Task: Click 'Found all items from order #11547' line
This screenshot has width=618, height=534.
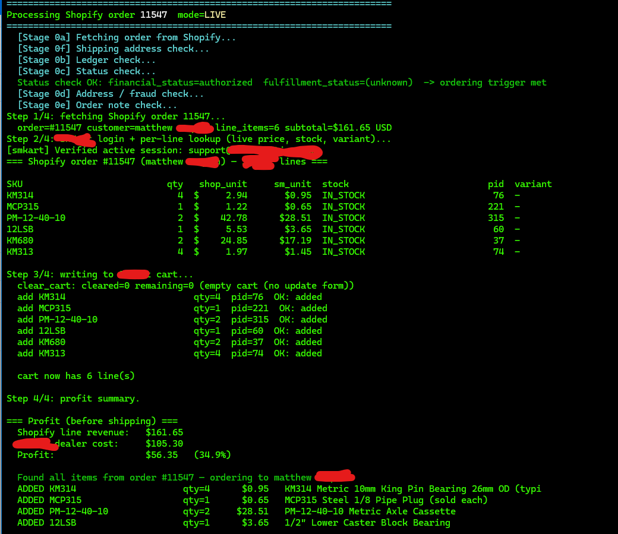Action: [x=186, y=478]
